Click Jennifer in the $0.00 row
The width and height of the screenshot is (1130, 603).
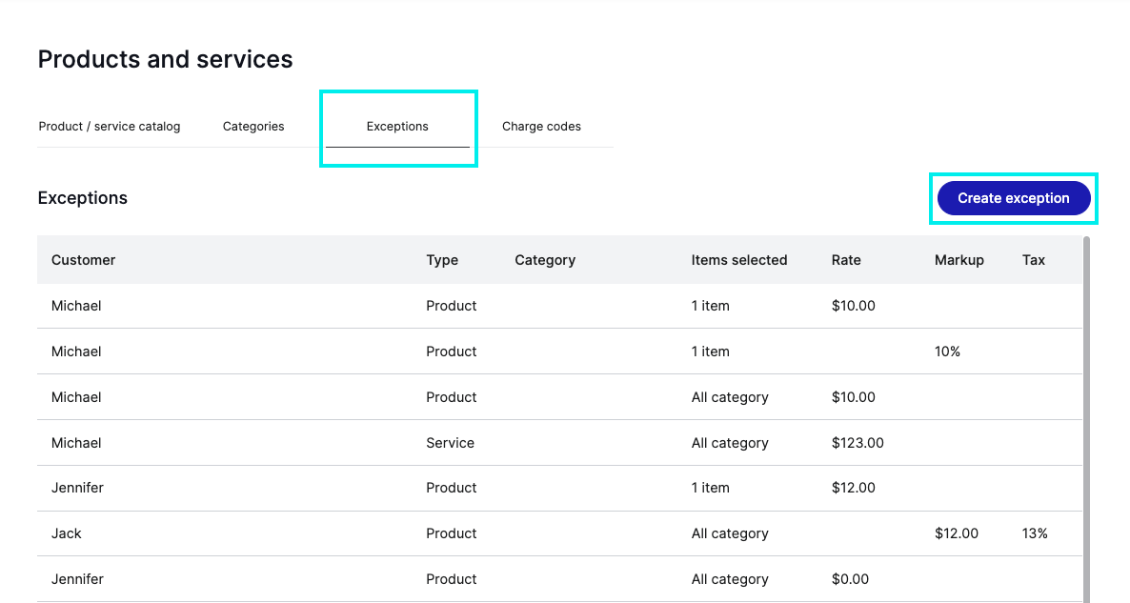[x=77, y=579]
